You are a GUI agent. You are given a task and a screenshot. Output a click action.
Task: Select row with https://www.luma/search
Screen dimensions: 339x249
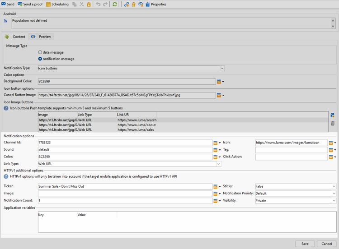tap(183, 120)
